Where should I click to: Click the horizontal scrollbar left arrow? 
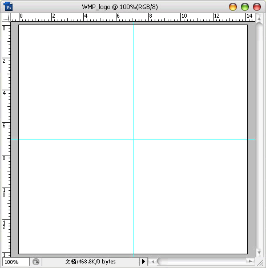coord(152,262)
